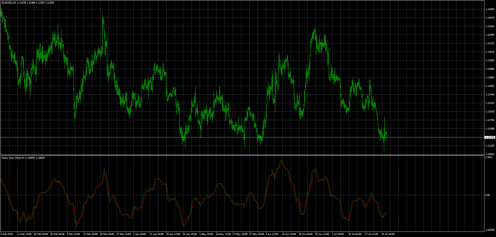Click the 1.13725 price scale value

[x=490, y=43]
